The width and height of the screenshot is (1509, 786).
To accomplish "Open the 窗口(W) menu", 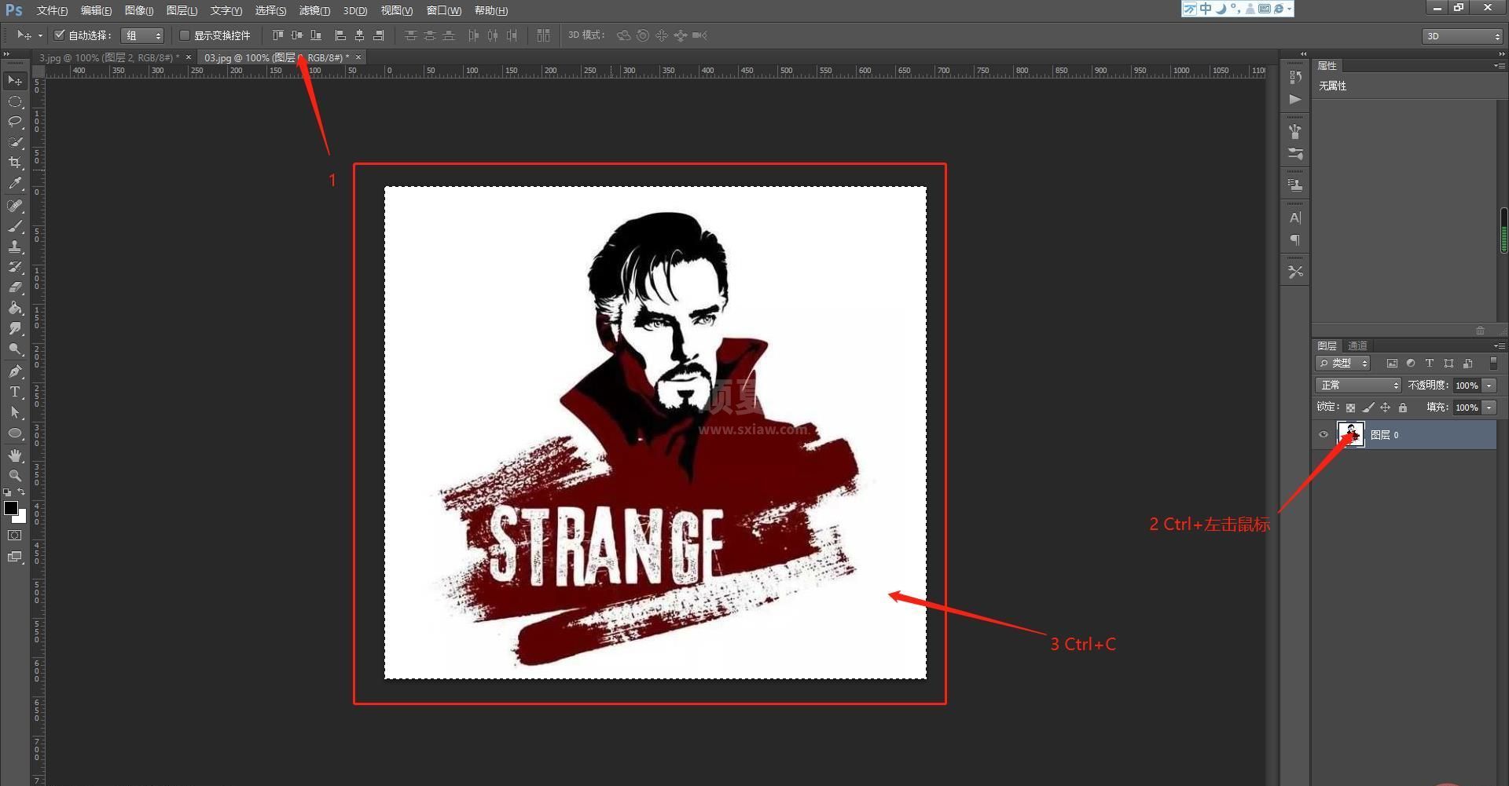I will coord(444,10).
